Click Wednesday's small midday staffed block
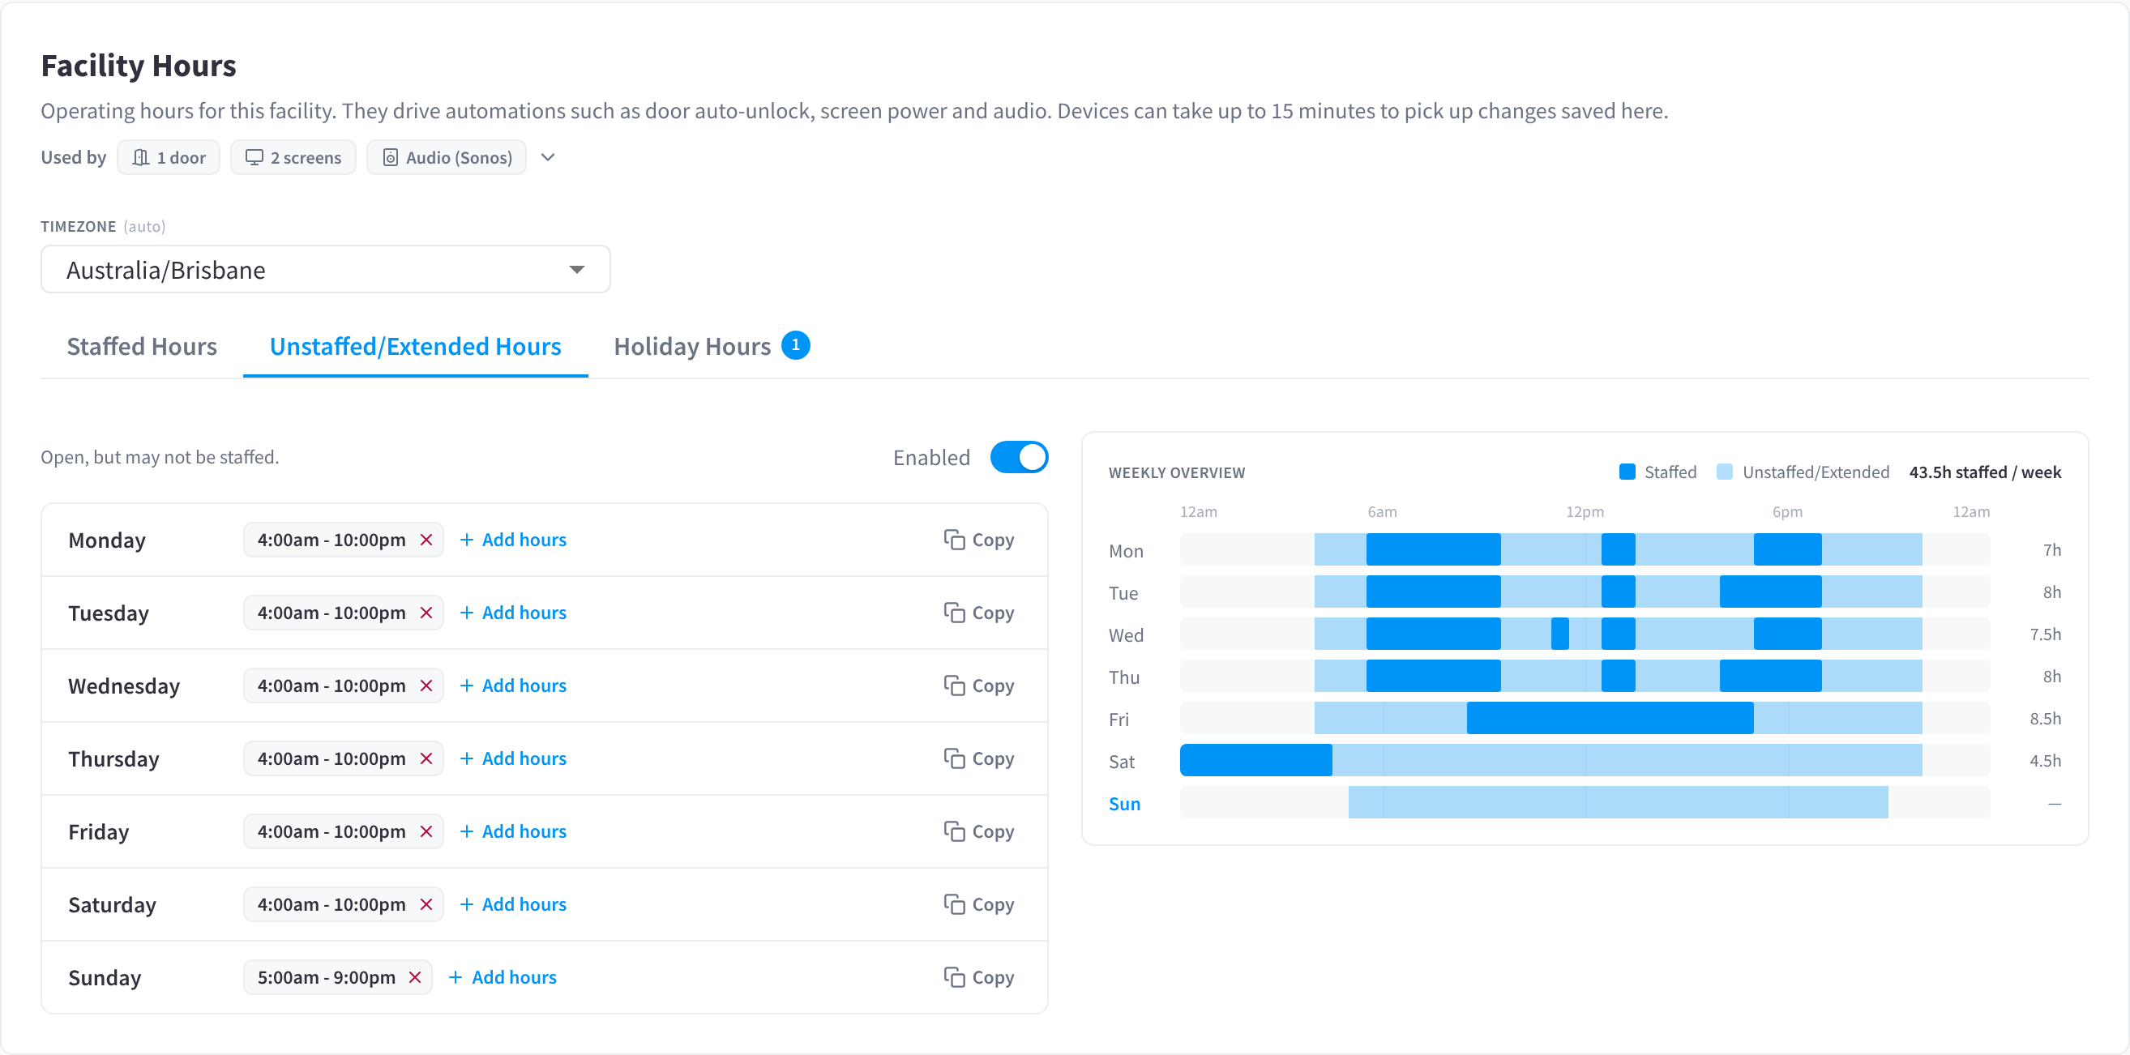Screen dimensions: 2130x1055 (x=1559, y=634)
